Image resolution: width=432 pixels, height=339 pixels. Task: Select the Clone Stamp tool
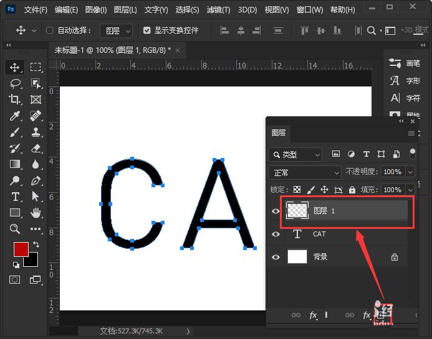click(x=36, y=132)
